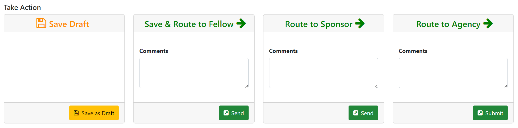Send the form via Save & Route to Fellow

click(x=234, y=113)
